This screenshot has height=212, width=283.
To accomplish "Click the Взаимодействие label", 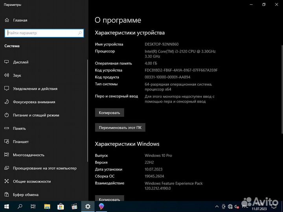I will click(110, 183).
